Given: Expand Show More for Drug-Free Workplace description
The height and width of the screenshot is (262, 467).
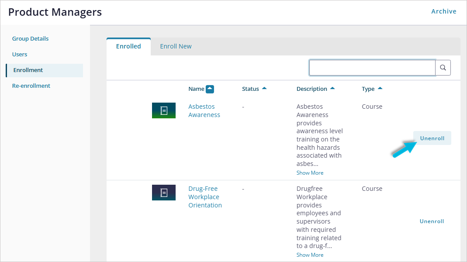Looking at the screenshot, I should coord(310,255).
